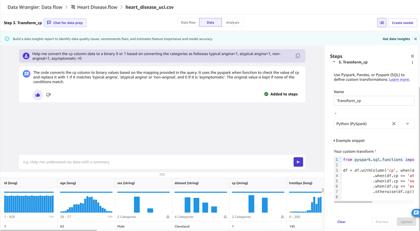
Task: Dismiss the data insights banner
Action: click(x=415, y=39)
